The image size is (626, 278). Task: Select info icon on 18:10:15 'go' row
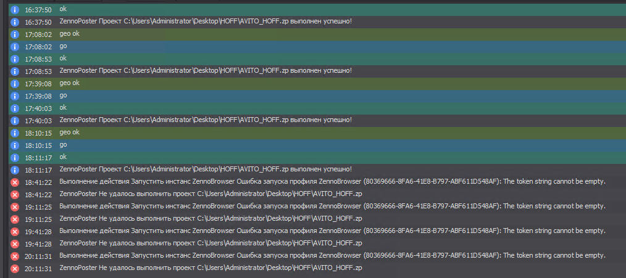(15, 145)
